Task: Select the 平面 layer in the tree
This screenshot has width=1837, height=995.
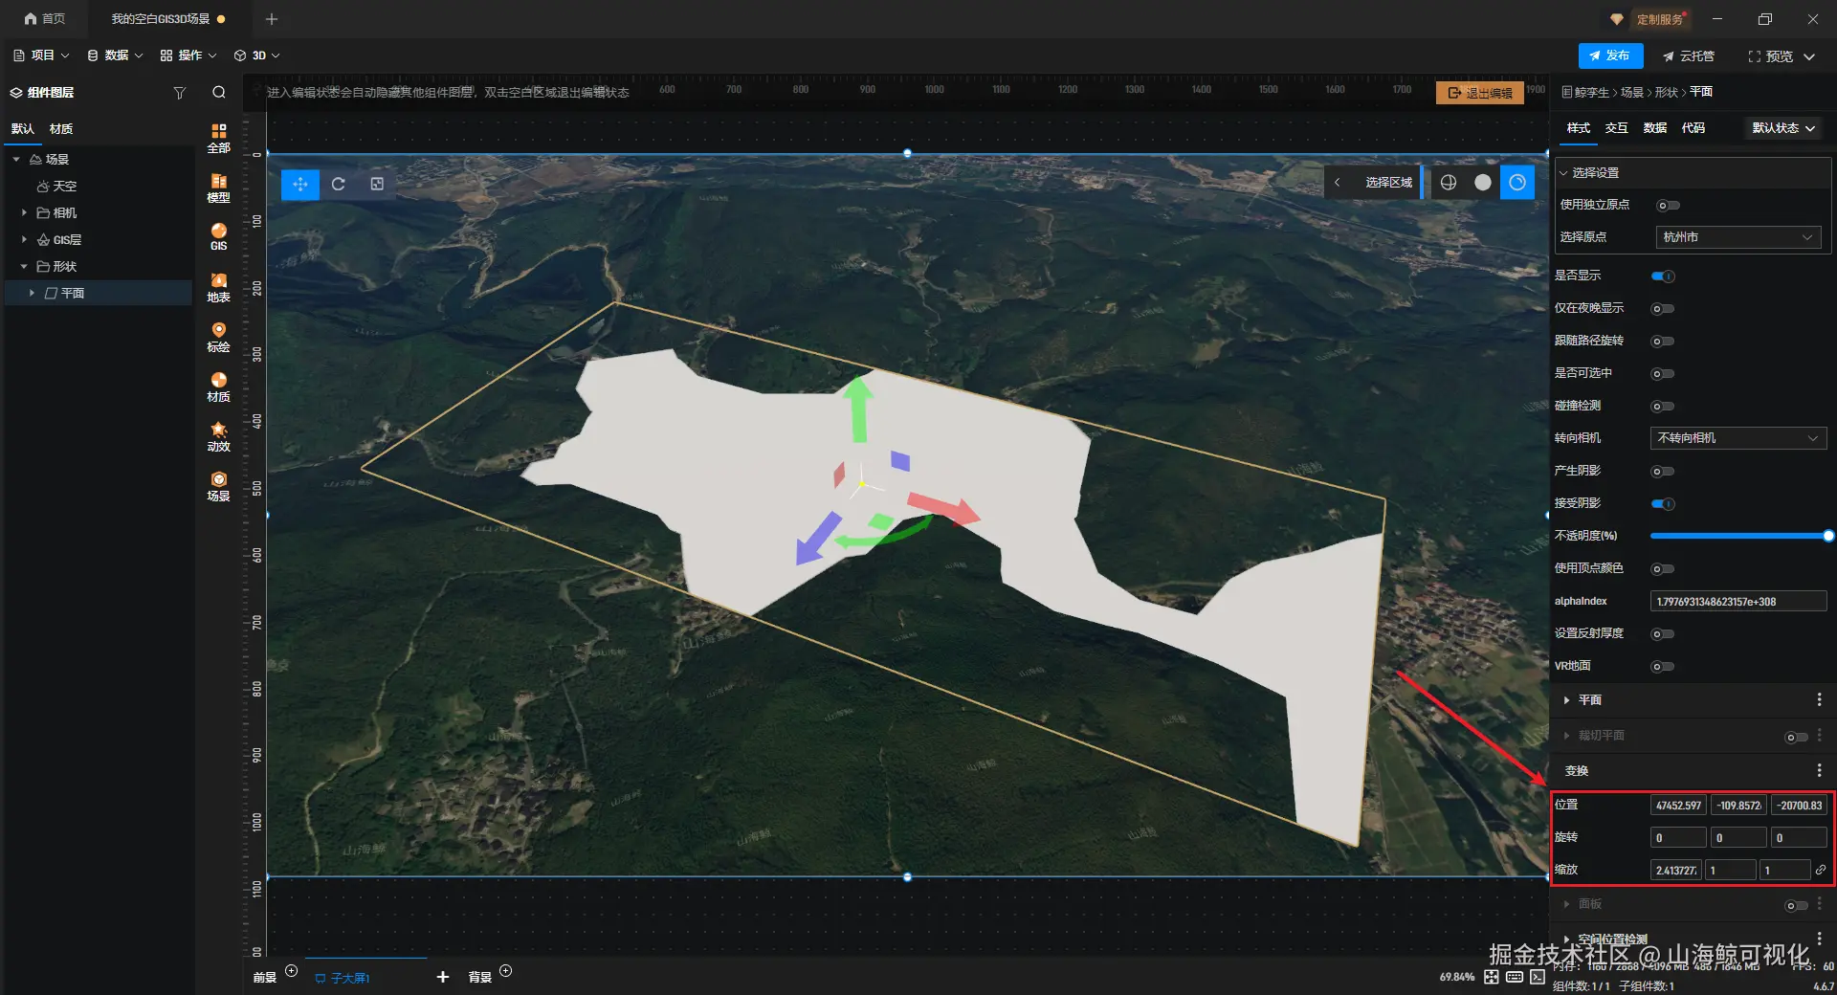Action: pyautogui.click(x=98, y=293)
